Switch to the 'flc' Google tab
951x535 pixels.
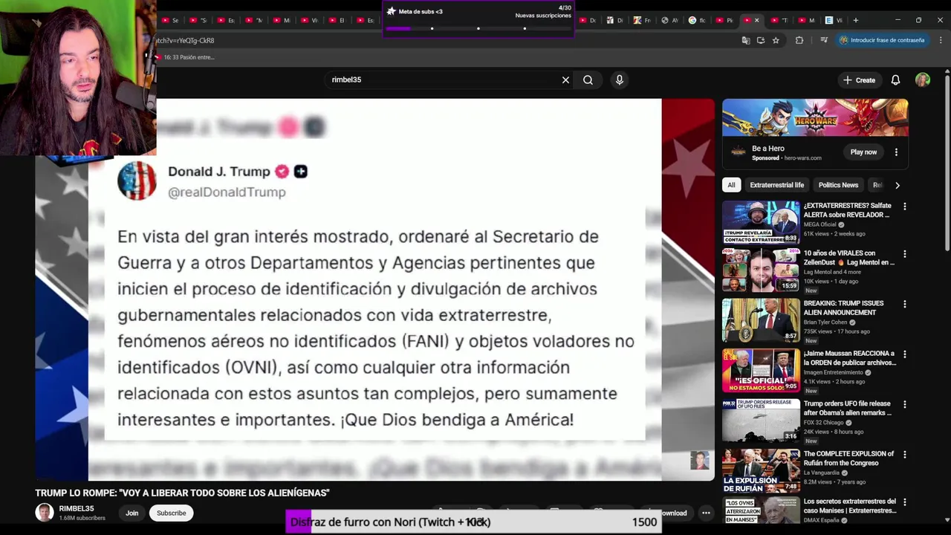tap(698, 20)
